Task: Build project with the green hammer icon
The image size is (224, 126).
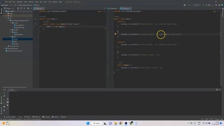Action: 189,5
